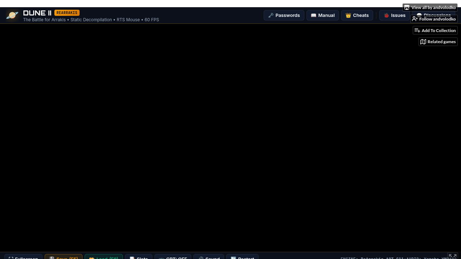Click the subtitle text with 60 FPS
The height and width of the screenshot is (259, 461).
(91, 20)
